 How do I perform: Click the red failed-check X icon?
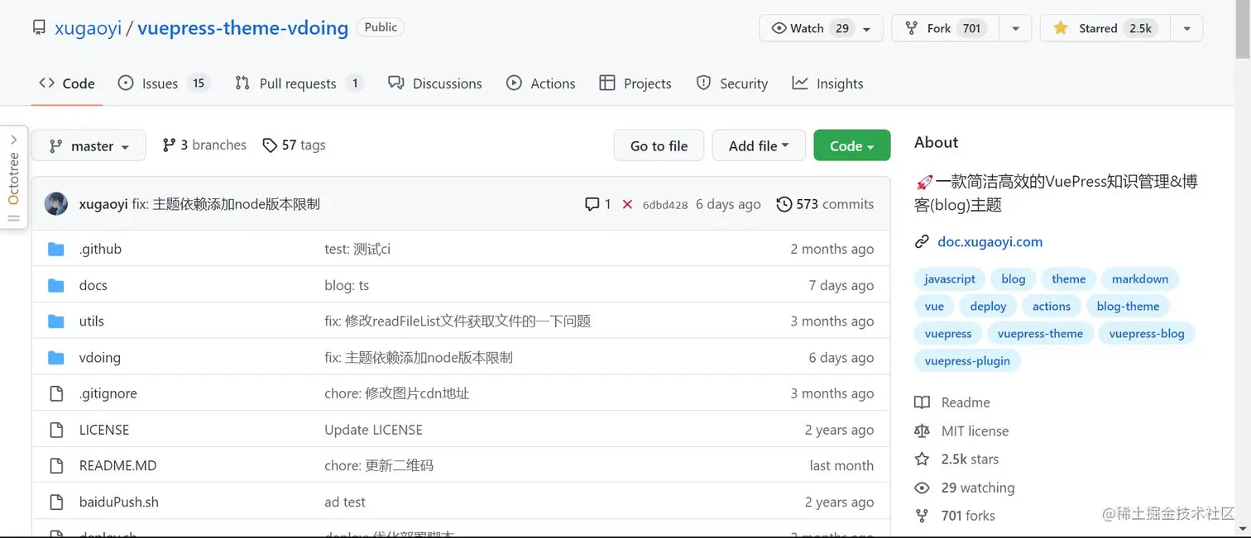(627, 204)
